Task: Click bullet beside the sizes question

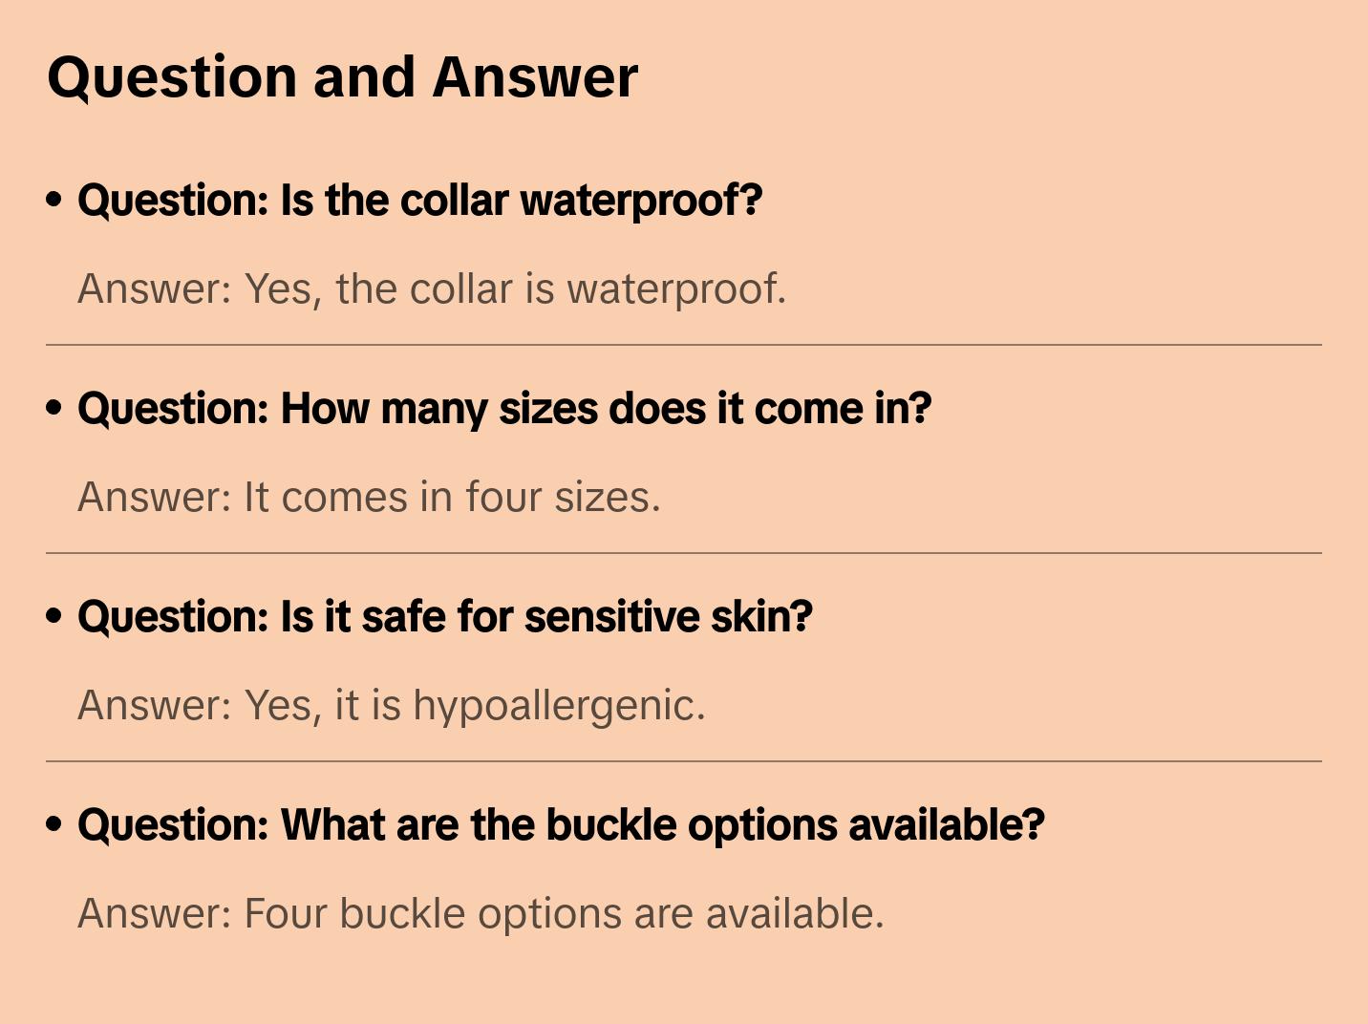Action: (x=54, y=408)
